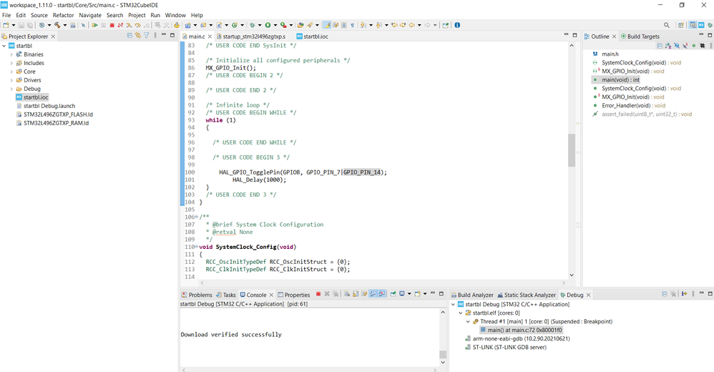Terminate debugging with the red stop icon
This screenshot has height=372, width=714.
tap(112, 25)
